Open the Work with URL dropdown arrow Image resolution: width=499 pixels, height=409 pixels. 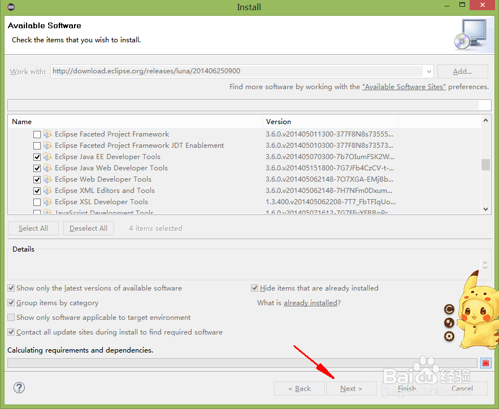click(429, 72)
